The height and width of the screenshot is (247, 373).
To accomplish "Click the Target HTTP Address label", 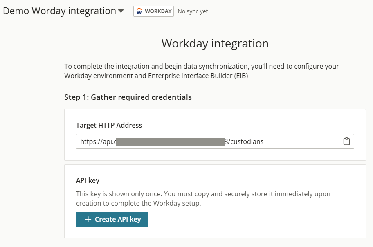I will click(x=109, y=125).
